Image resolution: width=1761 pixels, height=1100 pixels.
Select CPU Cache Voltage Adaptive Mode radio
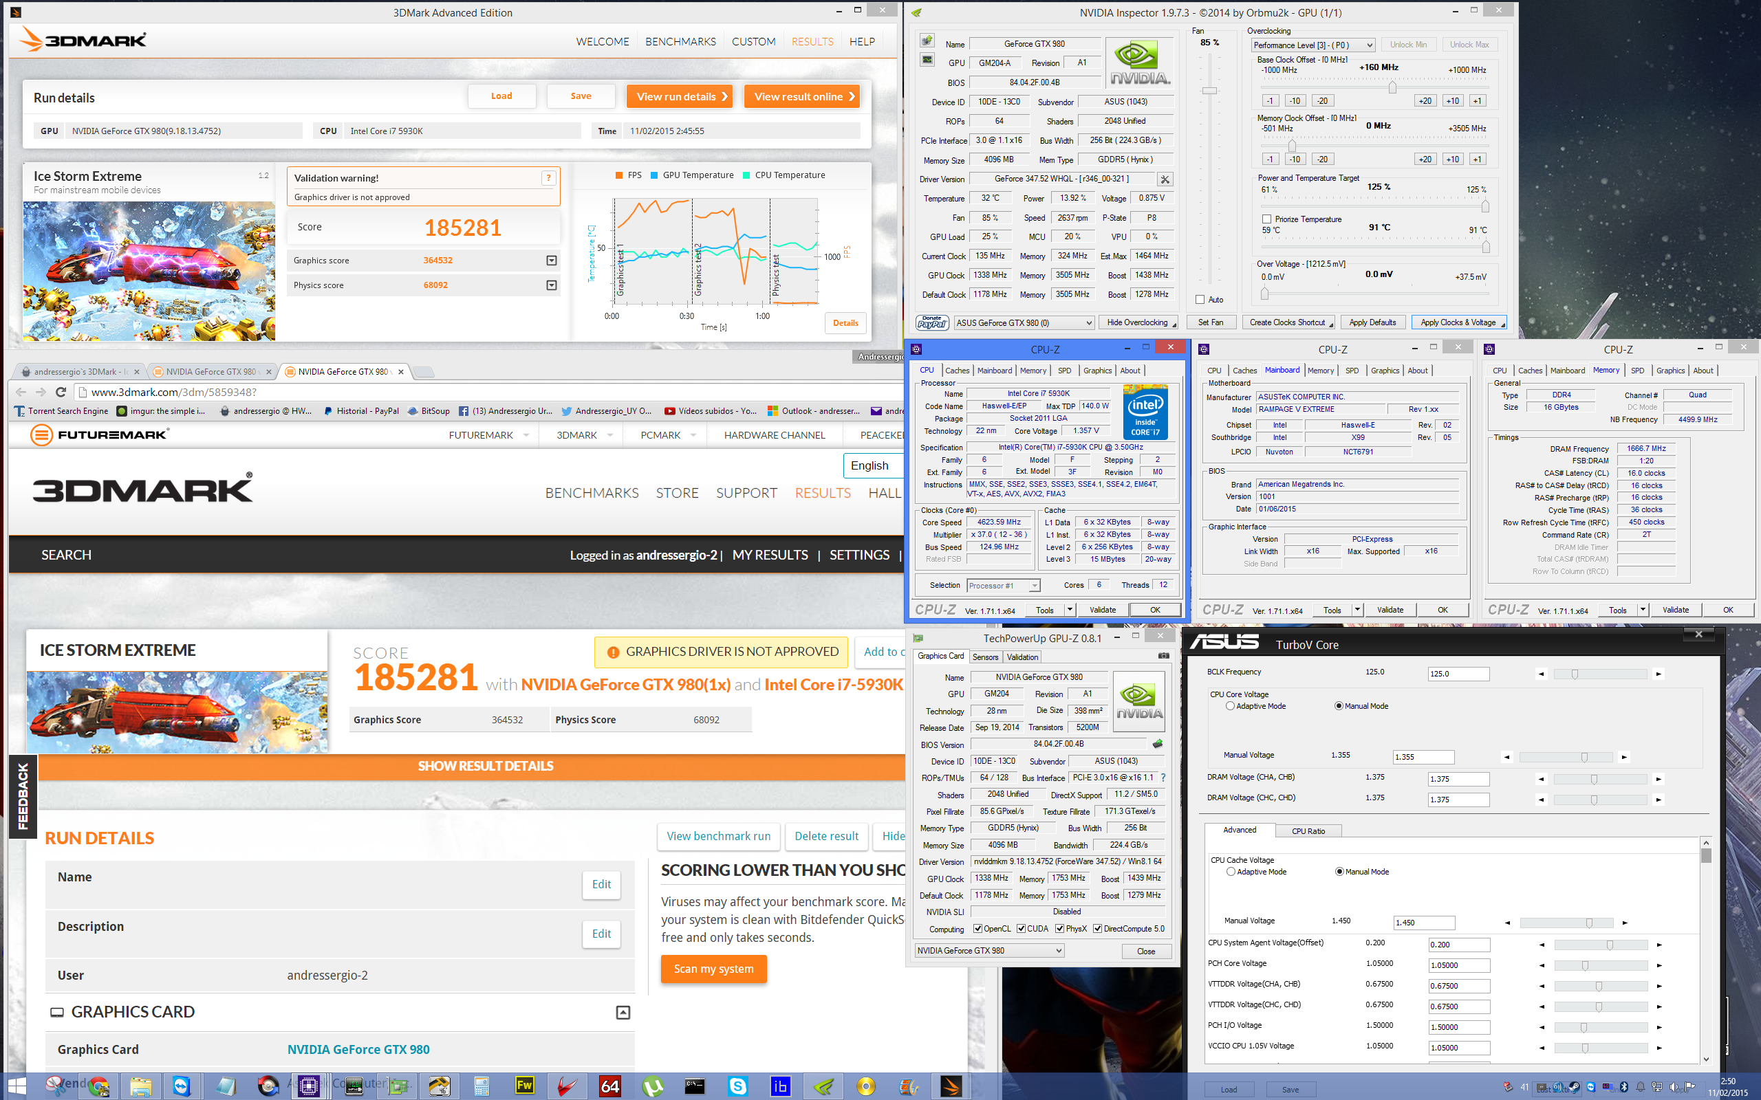(x=1231, y=872)
